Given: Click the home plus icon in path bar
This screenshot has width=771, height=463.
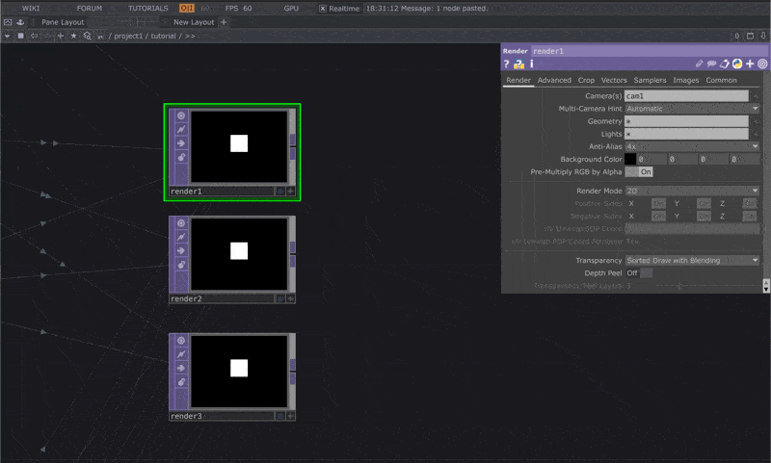Looking at the screenshot, I should [61, 36].
